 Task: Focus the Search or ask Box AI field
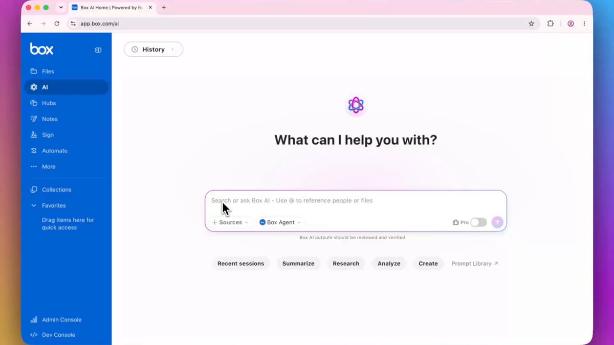tap(356, 201)
